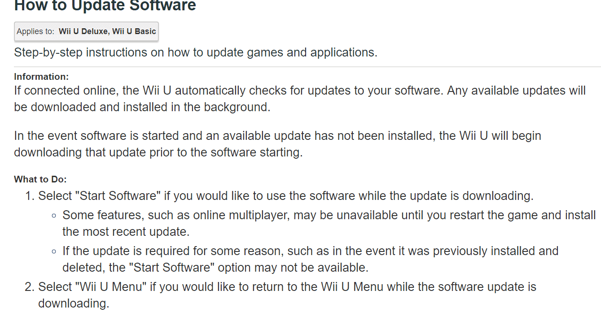Click the "Applies to" badge box
601x312 pixels.
pos(86,31)
